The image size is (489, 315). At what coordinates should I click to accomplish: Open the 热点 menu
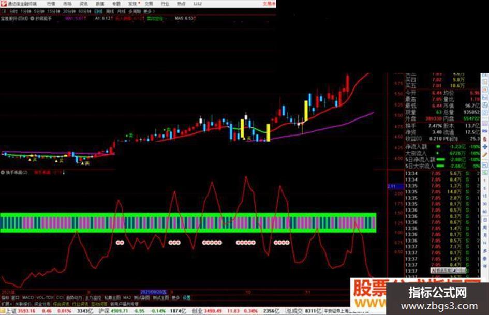(181, 4)
